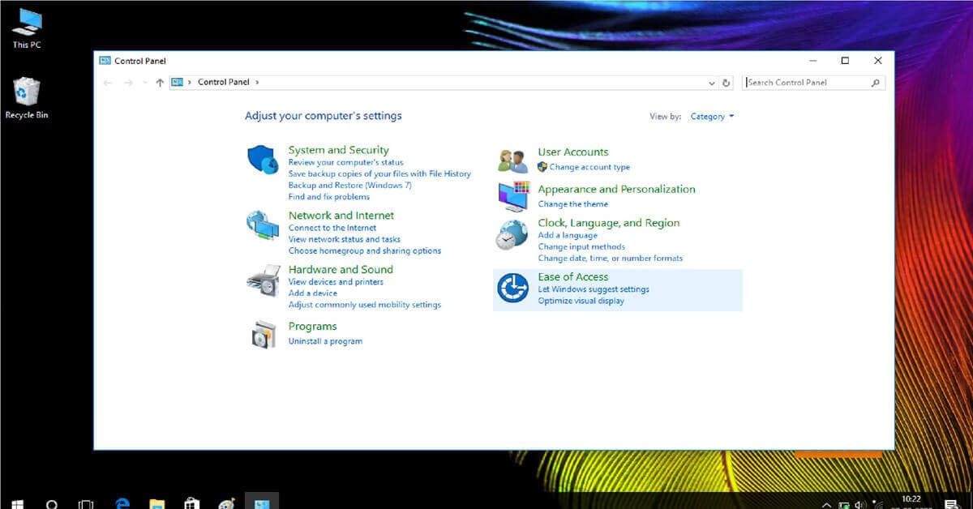Viewport: 973px width, 509px height.
Task: Open the Network and Internet globe icon
Action: click(262, 225)
